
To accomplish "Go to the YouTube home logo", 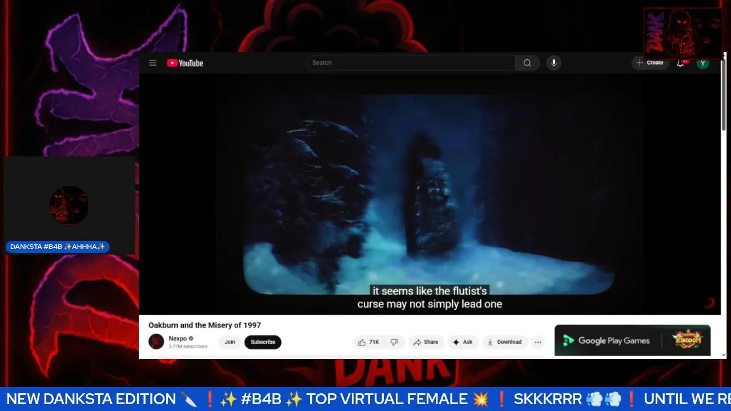I will [185, 63].
